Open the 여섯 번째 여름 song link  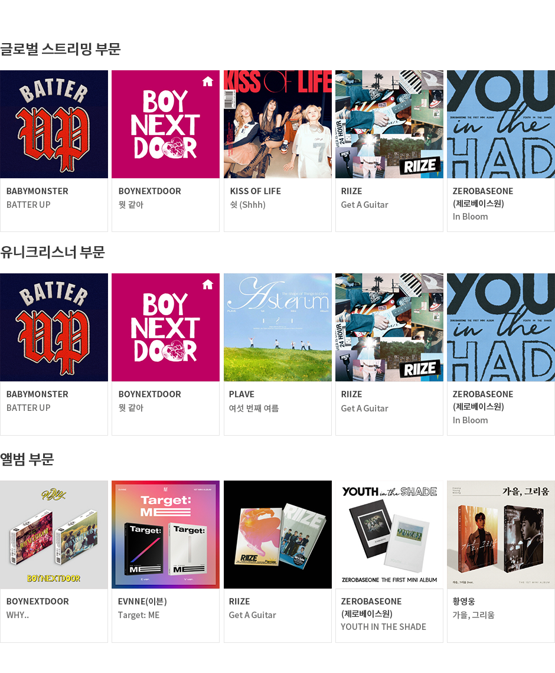click(x=254, y=408)
